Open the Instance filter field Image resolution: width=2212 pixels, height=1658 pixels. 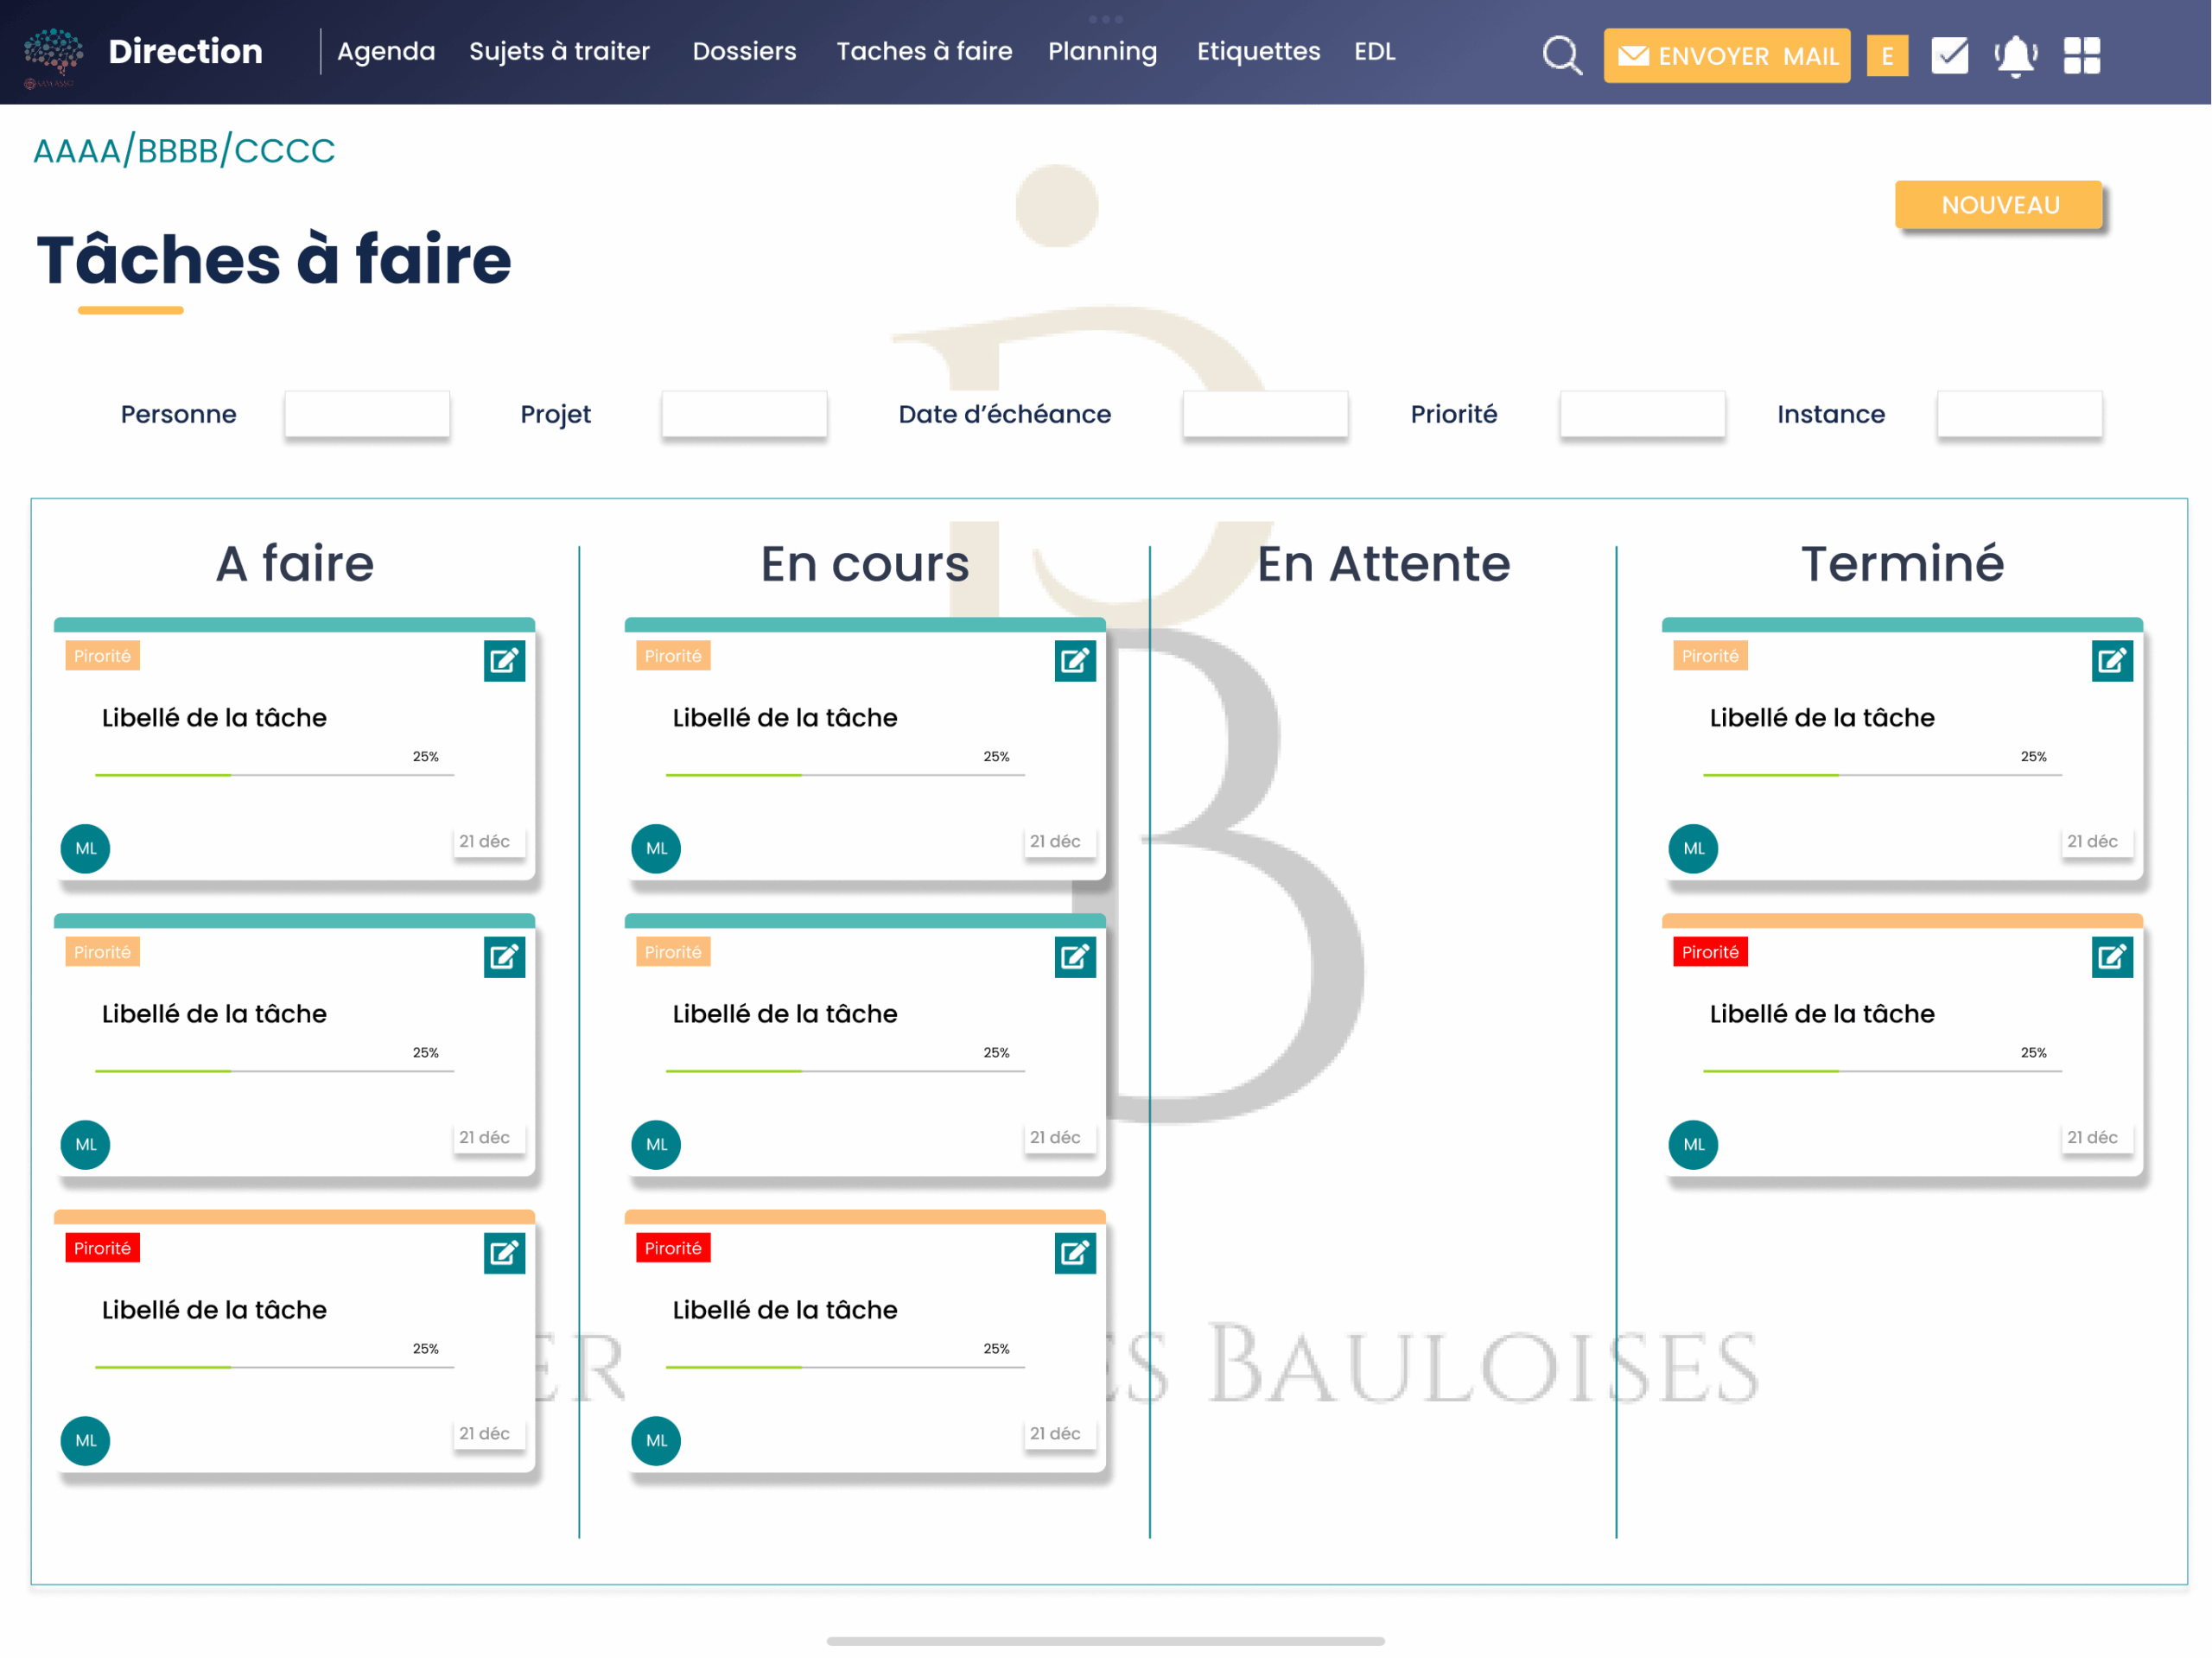(x=2019, y=413)
